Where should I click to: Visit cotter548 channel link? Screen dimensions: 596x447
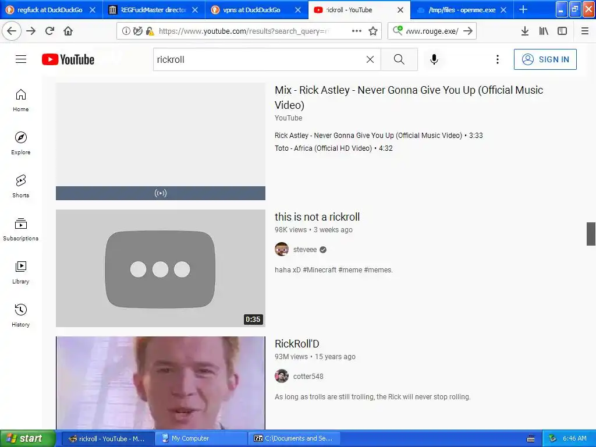coord(308,377)
